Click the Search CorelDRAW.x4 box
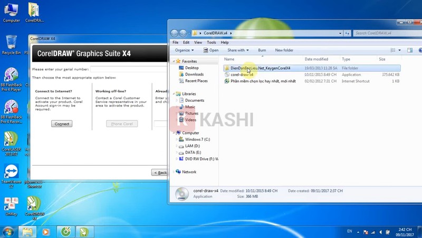Viewport: 422px width, 238px height. point(387,33)
